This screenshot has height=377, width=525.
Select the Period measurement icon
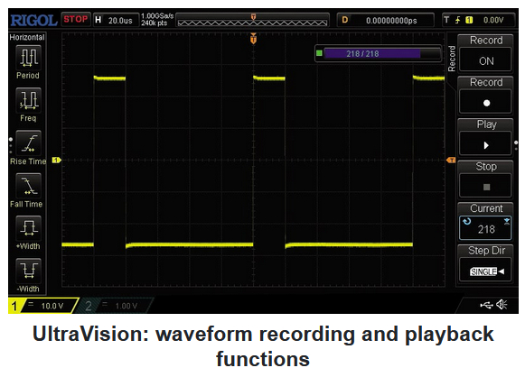(x=28, y=57)
